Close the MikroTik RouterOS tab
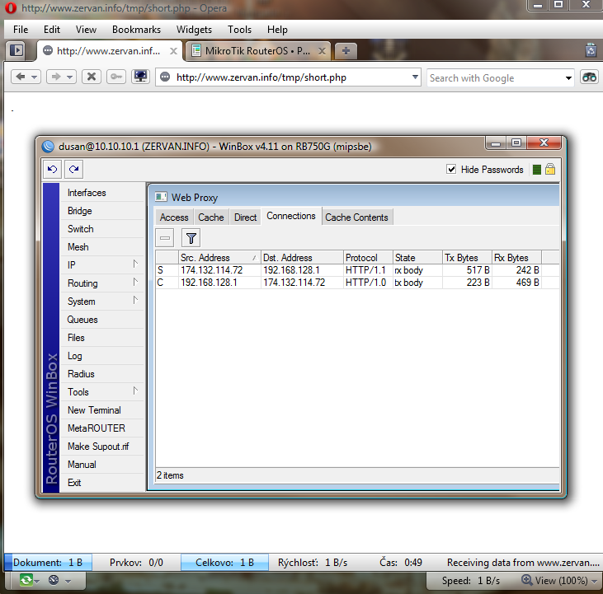This screenshot has width=603, height=594. point(323,51)
